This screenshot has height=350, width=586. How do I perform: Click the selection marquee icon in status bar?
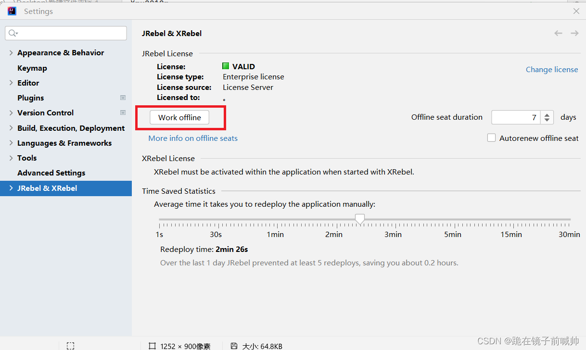click(x=70, y=346)
